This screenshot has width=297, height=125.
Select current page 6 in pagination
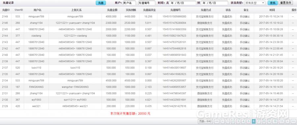click(x=253, y=121)
